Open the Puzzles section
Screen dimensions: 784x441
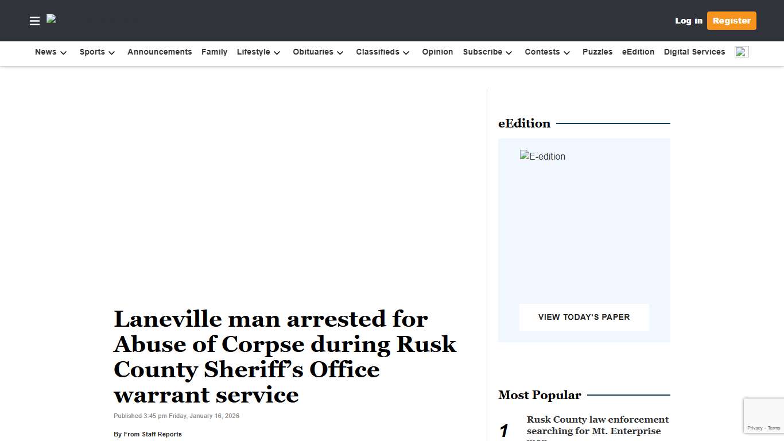coord(597,52)
